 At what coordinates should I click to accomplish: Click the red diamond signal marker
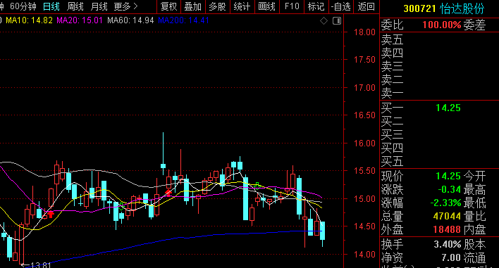pos(168,193)
